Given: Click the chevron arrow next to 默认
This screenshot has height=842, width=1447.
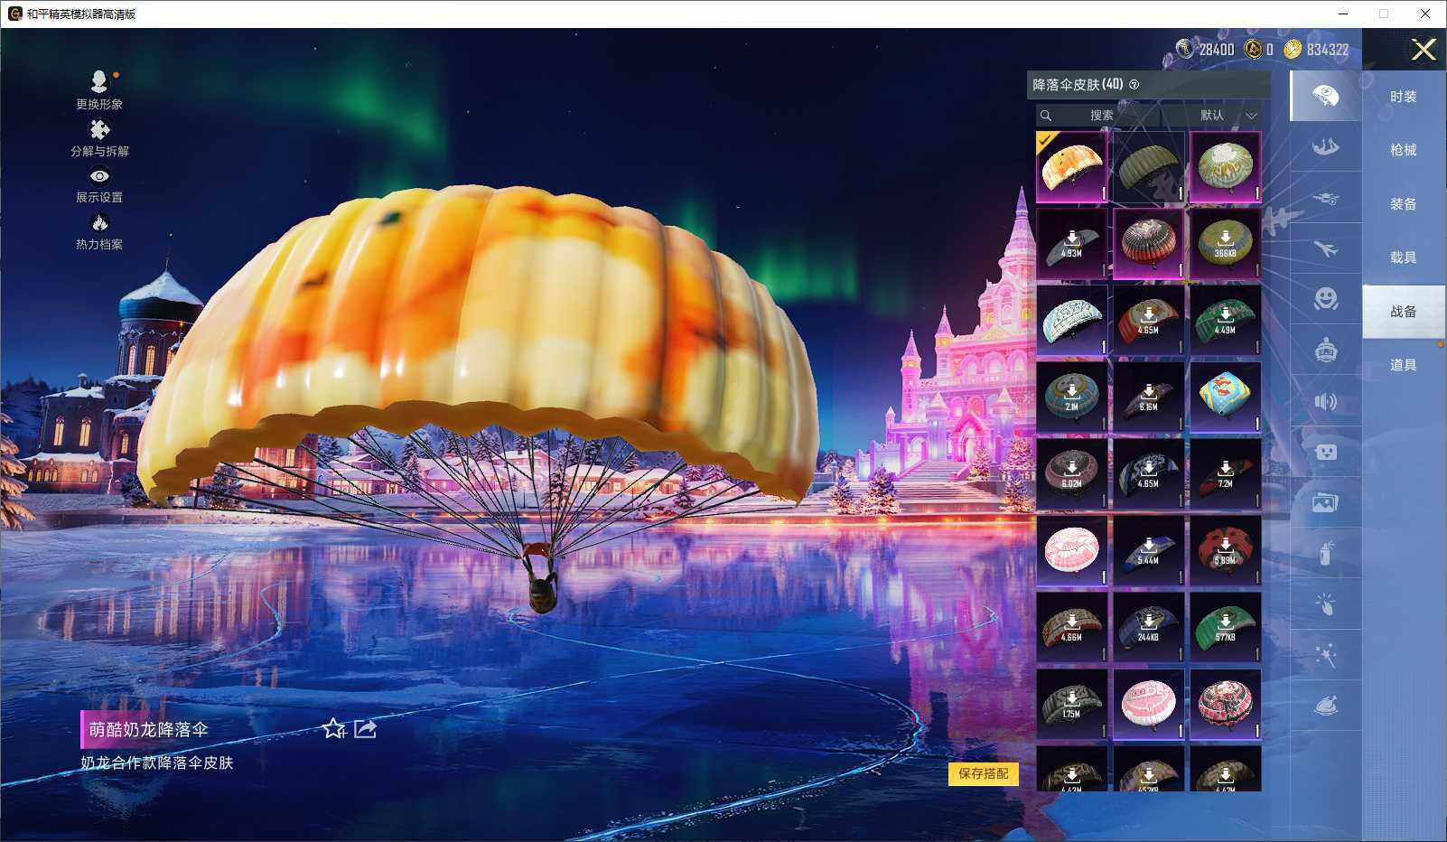Looking at the screenshot, I should 1251,116.
